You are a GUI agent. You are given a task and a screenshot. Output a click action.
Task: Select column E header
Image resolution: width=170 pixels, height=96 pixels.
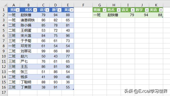tap(68, 5)
